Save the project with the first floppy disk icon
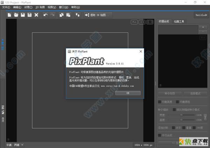 click(23, 15)
